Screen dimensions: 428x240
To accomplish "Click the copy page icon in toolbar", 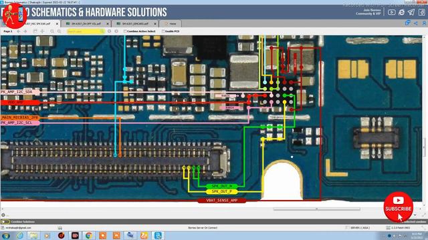I will 35,31.
